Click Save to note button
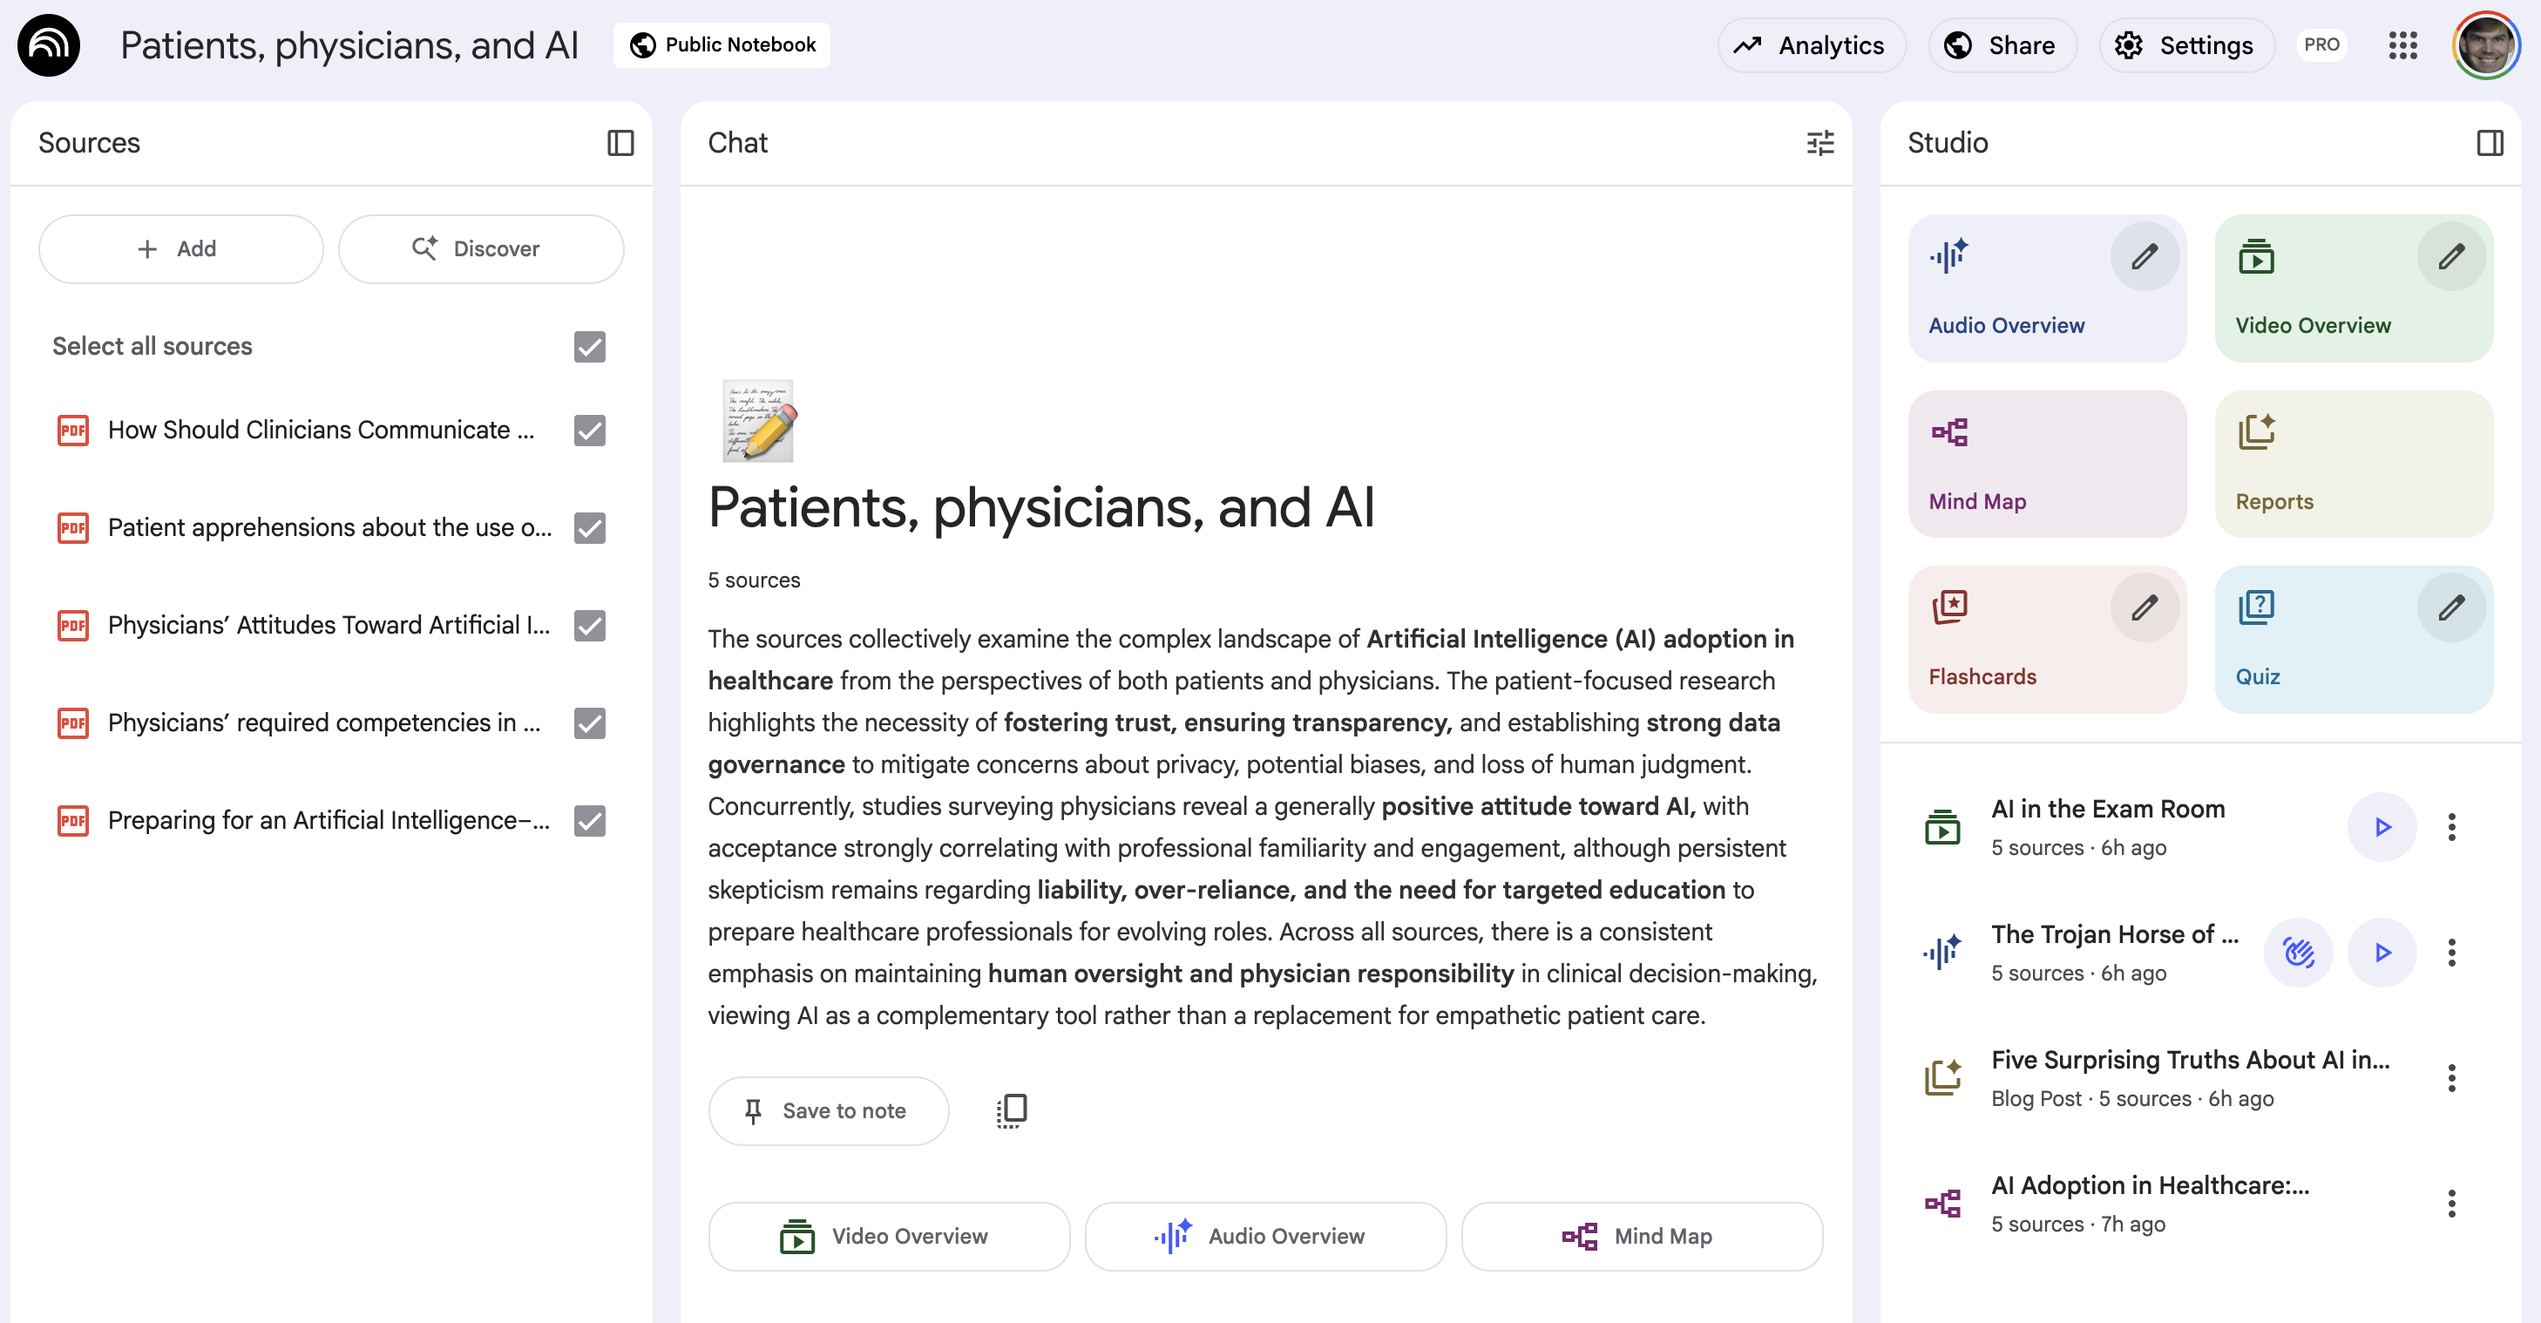 pyautogui.click(x=829, y=1111)
